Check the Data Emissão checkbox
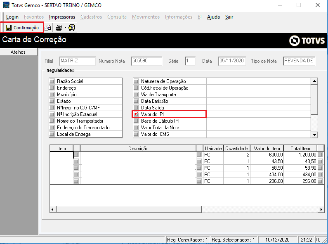The image size is (328, 244). (136, 101)
